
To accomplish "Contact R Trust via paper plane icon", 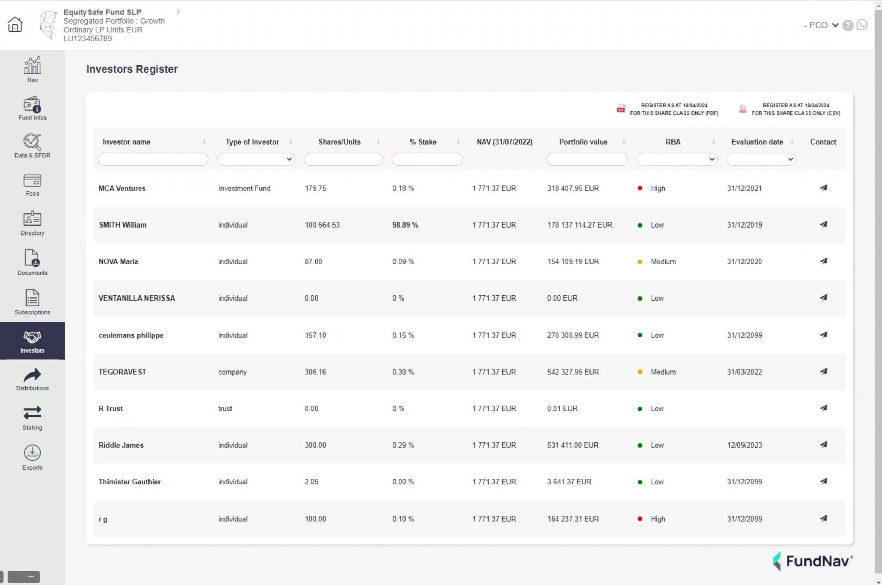I will [x=823, y=408].
